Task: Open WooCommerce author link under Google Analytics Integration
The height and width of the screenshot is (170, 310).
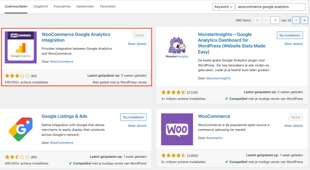Action: click(x=61, y=62)
